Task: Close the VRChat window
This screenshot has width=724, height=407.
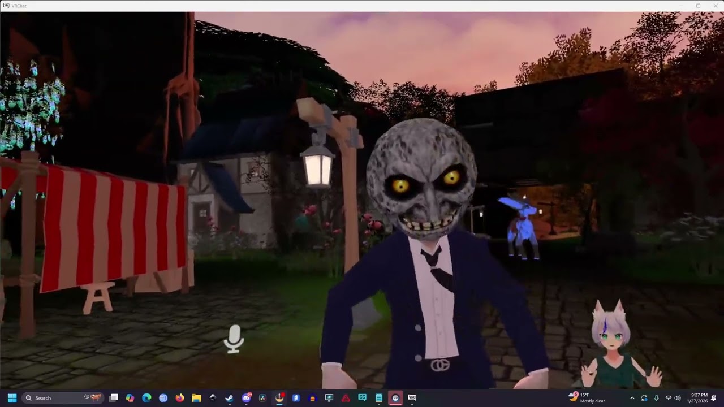Action: click(x=715, y=6)
